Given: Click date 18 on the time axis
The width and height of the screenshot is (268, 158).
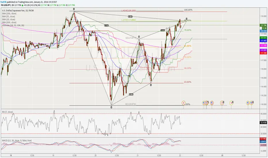Looking at the screenshot, I should coord(11,155).
